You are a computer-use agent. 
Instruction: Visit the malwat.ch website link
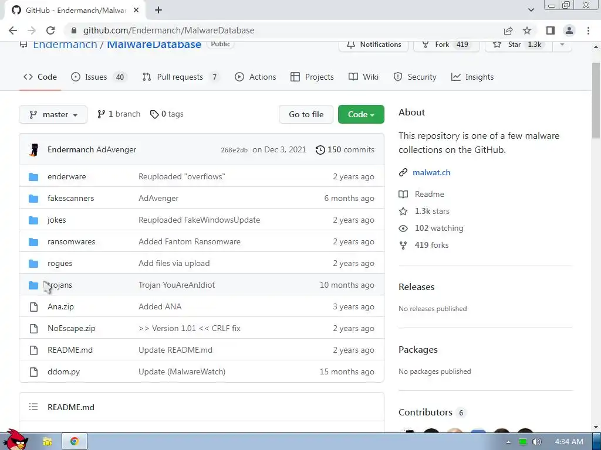[431, 173]
